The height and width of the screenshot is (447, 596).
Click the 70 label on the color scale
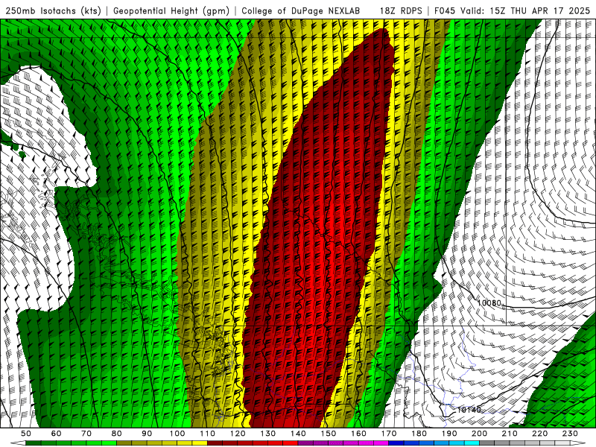click(86, 434)
